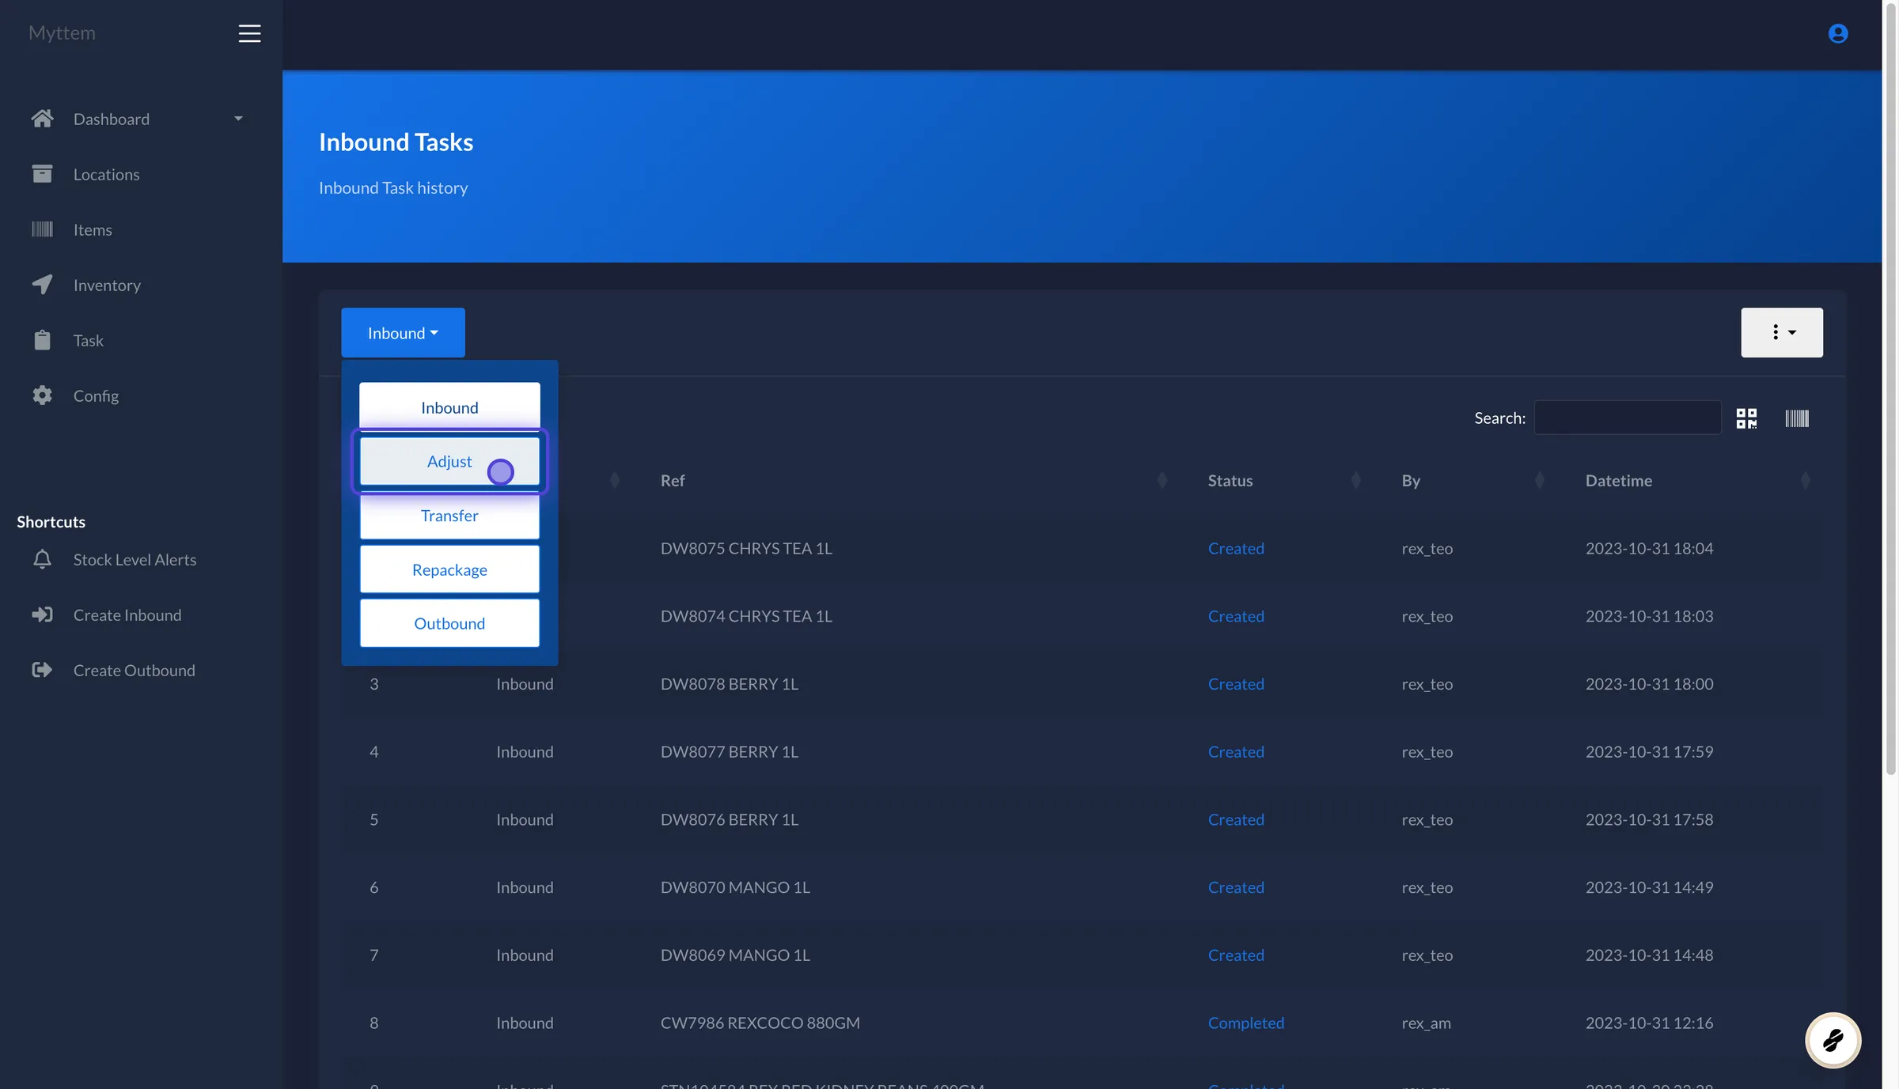Click the Create Inbound arrow icon
Screen dimensions: 1899x1089
point(42,614)
